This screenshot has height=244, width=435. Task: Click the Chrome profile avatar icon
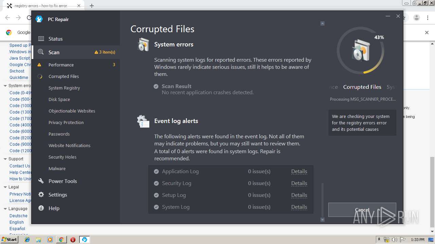[x=416, y=18]
